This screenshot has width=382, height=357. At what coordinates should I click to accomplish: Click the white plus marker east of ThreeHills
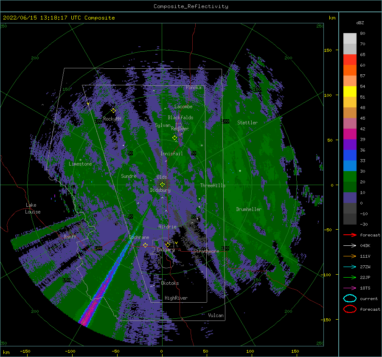[240, 171]
